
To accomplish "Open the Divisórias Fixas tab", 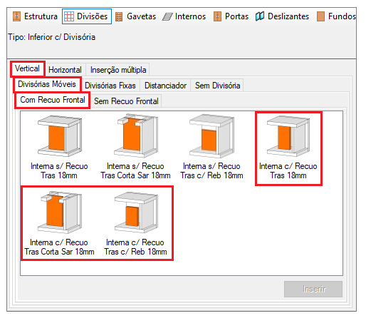I will [110, 86].
